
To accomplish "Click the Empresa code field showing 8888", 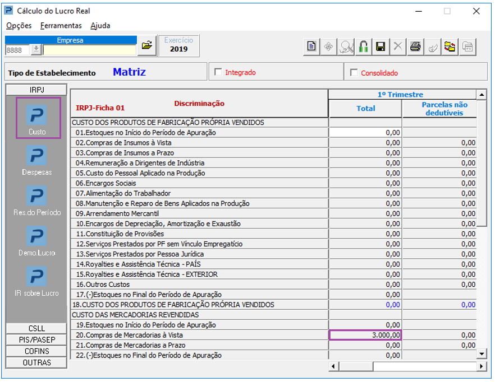I will (18, 50).
